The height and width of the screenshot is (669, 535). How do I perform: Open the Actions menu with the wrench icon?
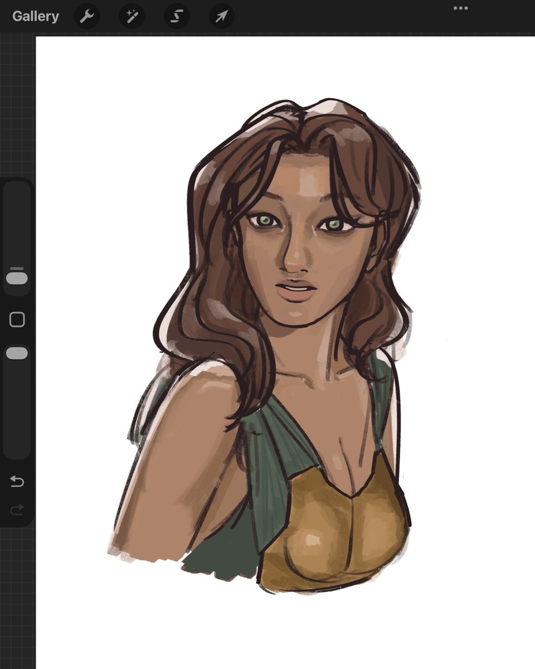point(87,16)
